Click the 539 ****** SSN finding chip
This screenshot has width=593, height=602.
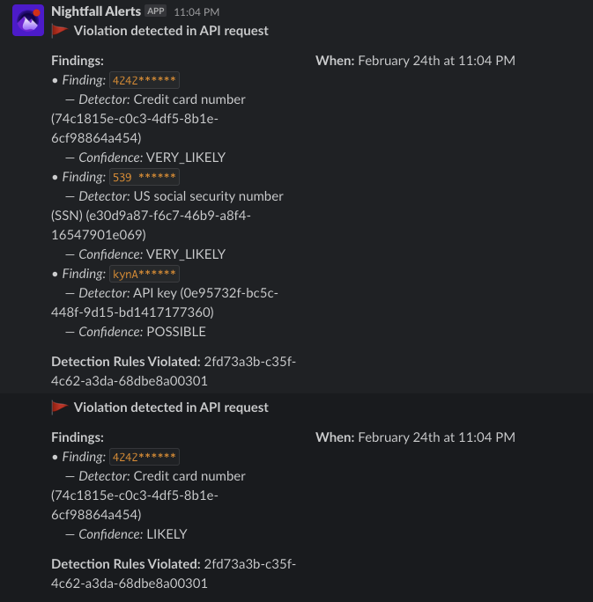tap(145, 177)
